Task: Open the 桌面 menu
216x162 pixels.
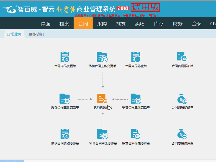Action: 45,24
